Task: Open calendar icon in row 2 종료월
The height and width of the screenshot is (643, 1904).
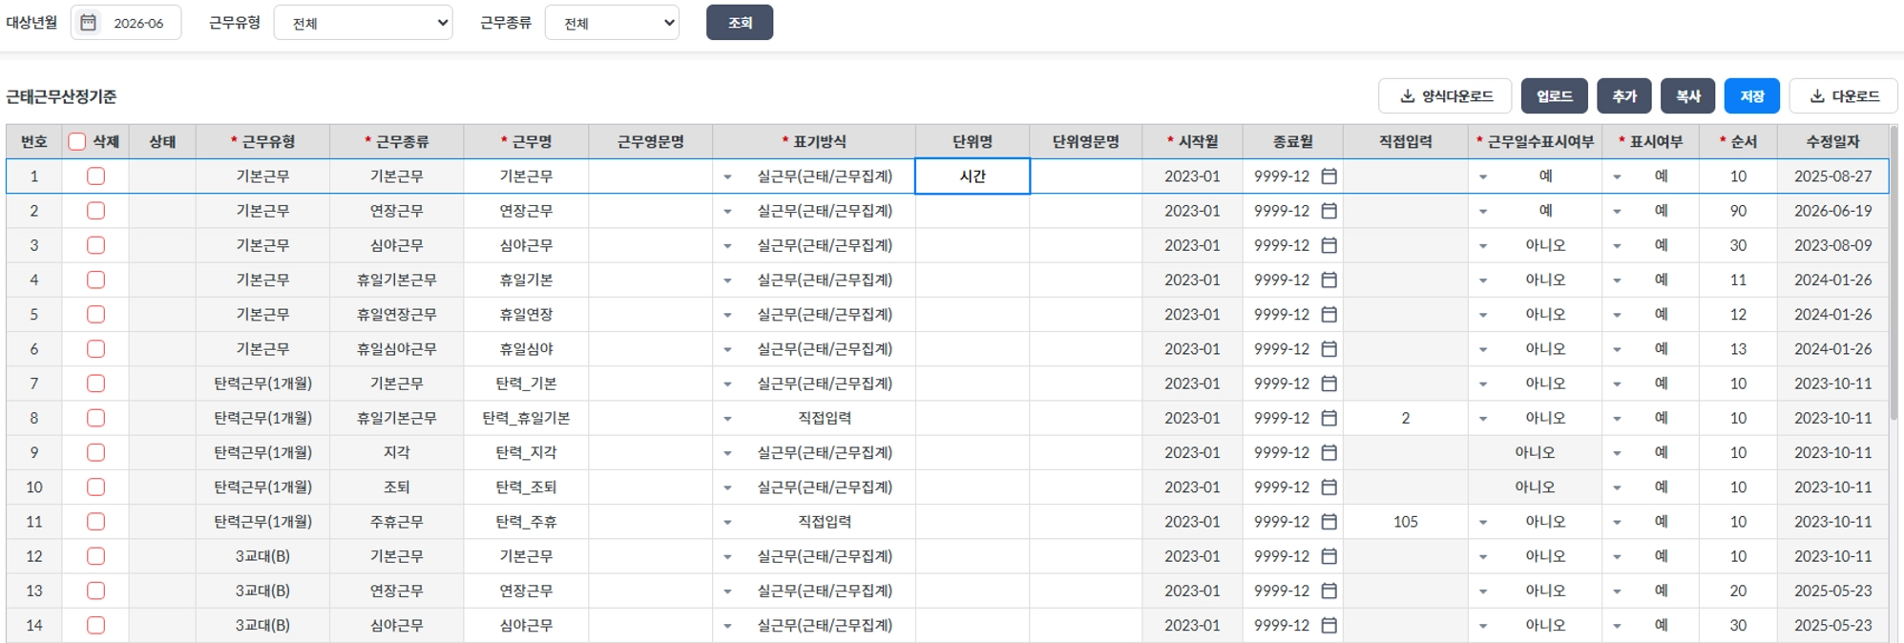Action: [1329, 211]
